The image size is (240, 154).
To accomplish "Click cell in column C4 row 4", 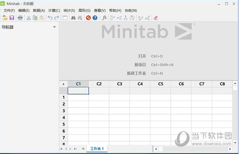I will click(140, 117).
